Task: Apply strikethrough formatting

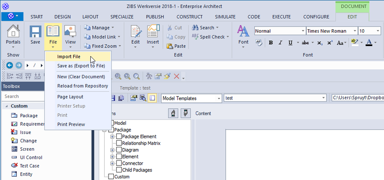Action: (305, 43)
